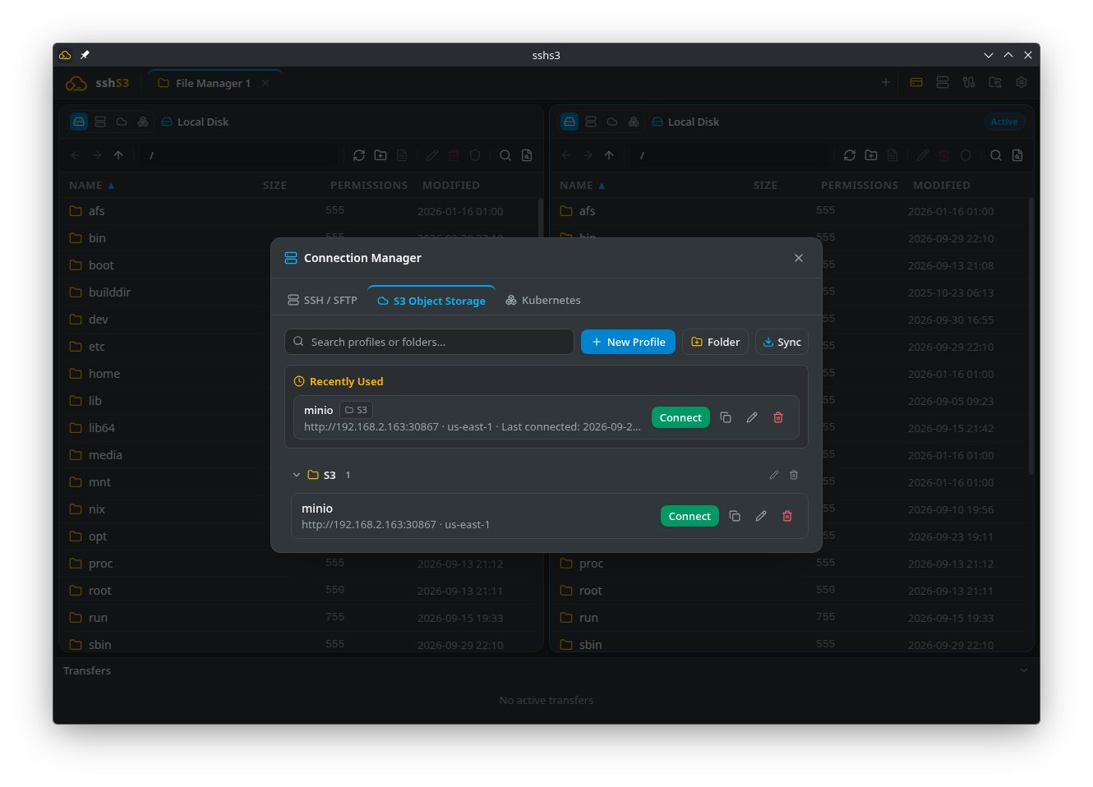Create a Folder in connection manager
This screenshot has height=787, width=1093.
[x=715, y=342]
